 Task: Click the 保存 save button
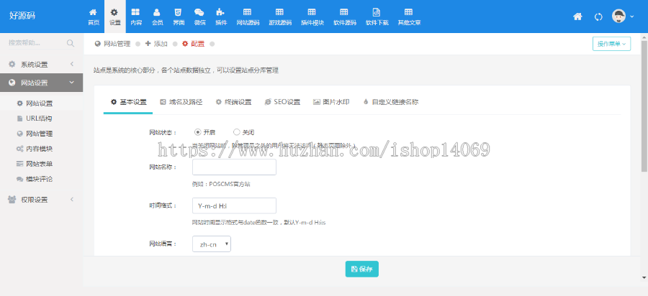pyautogui.click(x=362, y=269)
